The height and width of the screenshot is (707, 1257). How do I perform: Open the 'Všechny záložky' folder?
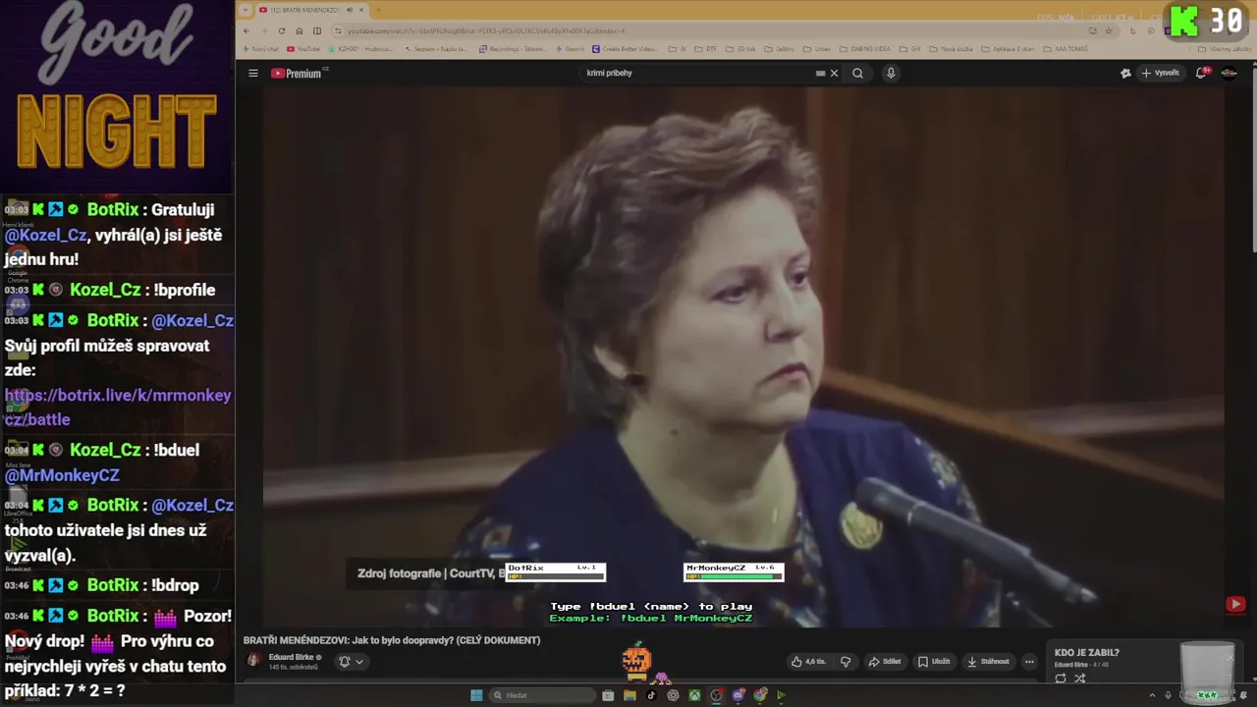pyautogui.click(x=1224, y=49)
